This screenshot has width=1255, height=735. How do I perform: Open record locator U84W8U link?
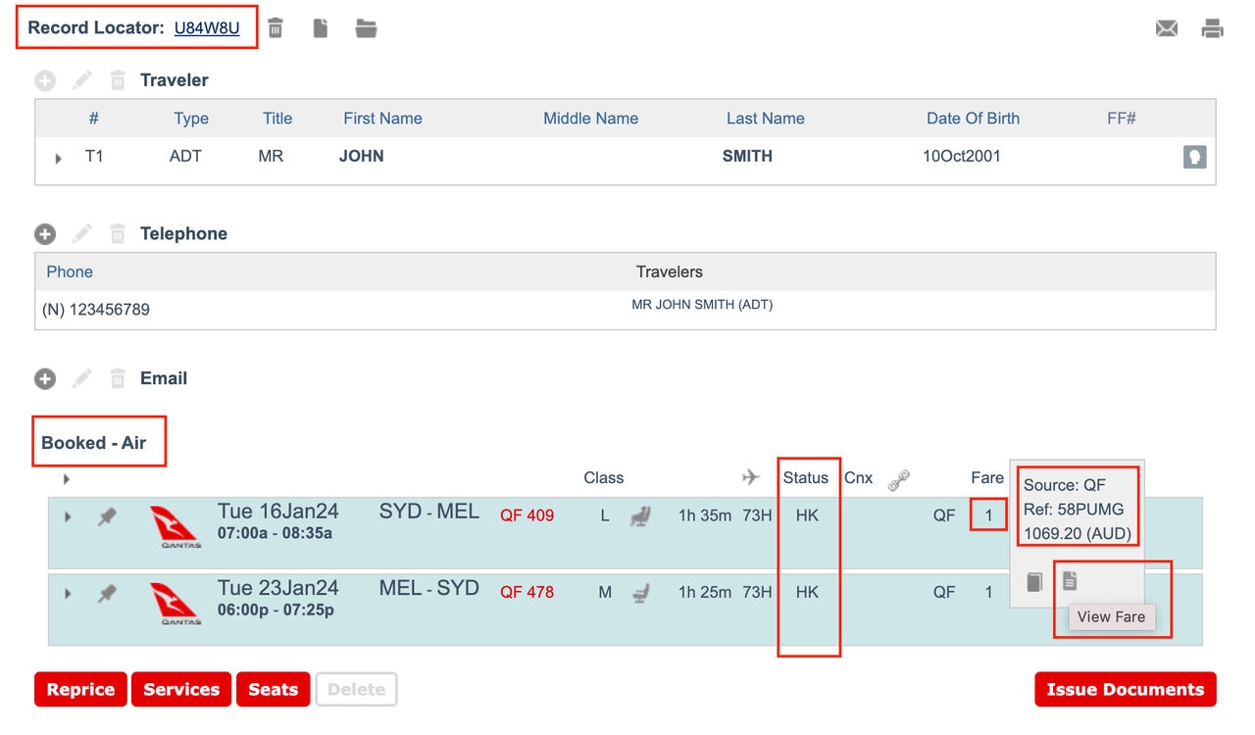click(207, 28)
